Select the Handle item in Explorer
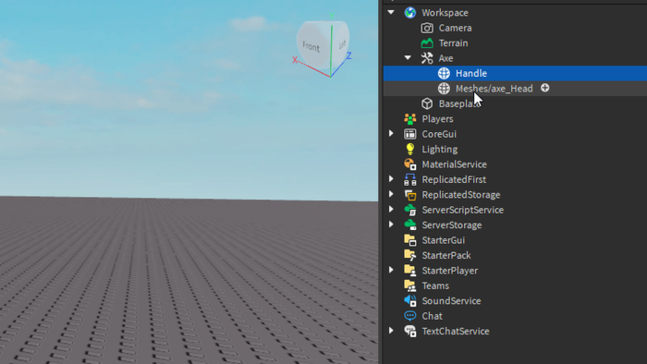The width and height of the screenshot is (647, 364). pyautogui.click(x=515, y=73)
